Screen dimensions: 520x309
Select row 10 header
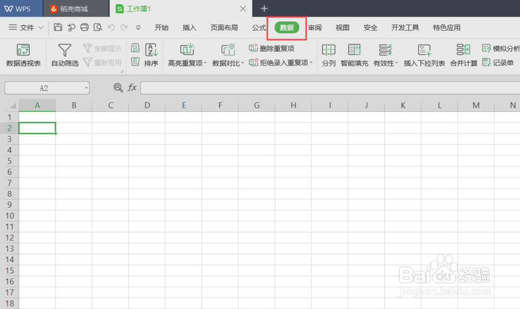[x=9, y=216]
